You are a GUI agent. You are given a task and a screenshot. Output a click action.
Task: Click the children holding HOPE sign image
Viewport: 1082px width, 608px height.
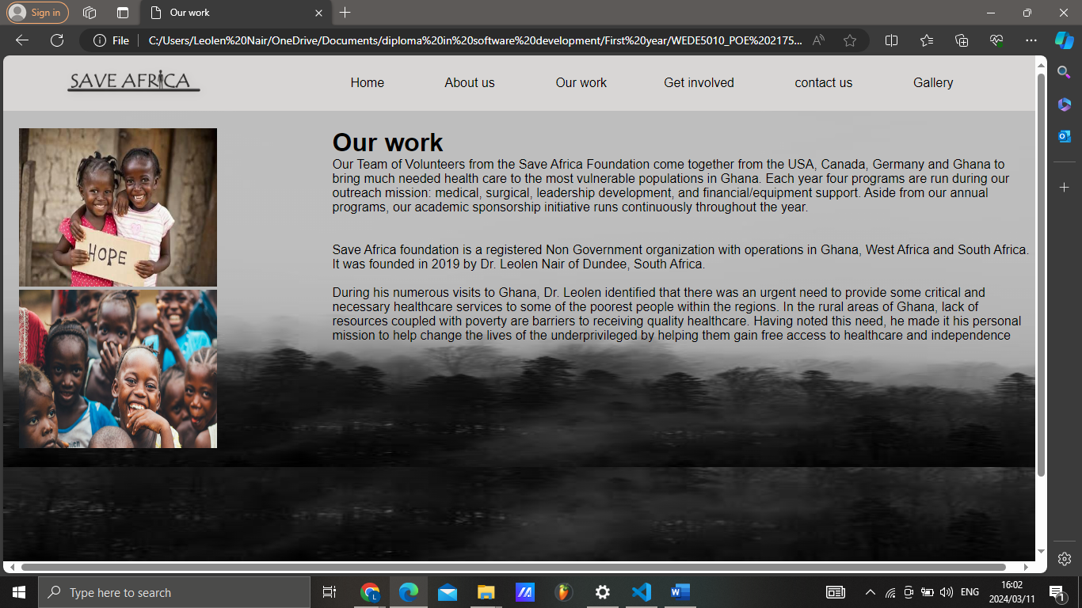[x=118, y=207]
